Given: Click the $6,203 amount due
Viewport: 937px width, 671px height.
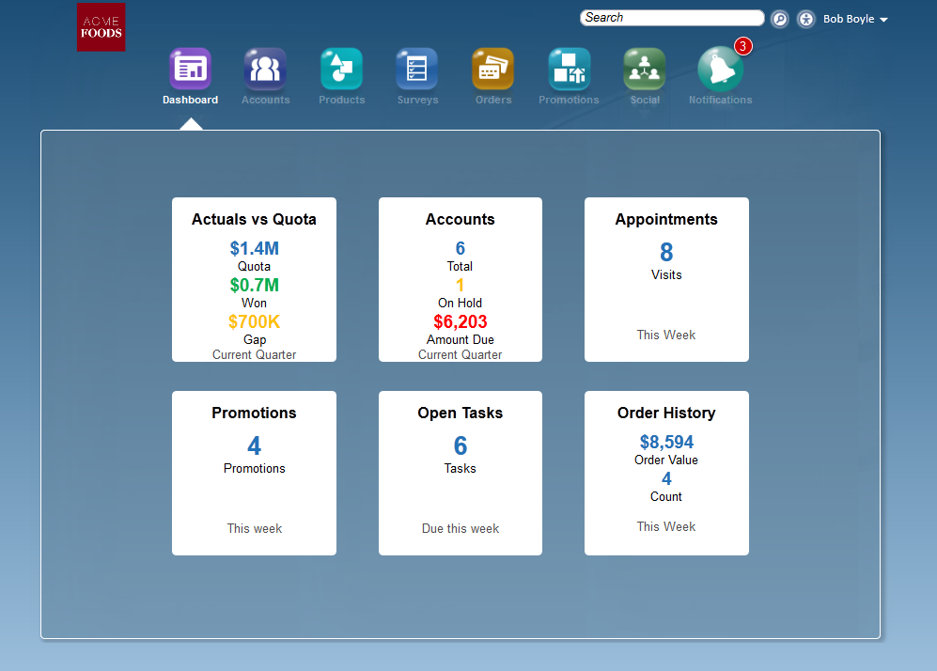Looking at the screenshot, I should tap(461, 321).
